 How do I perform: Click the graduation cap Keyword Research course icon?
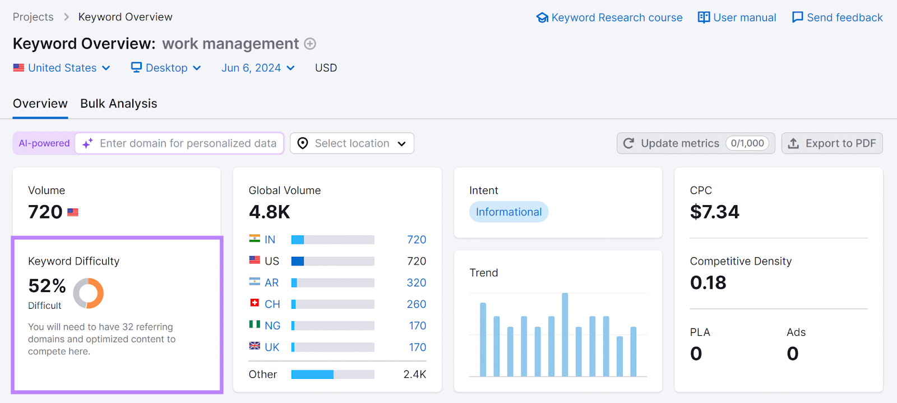pyautogui.click(x=542, y=17)
